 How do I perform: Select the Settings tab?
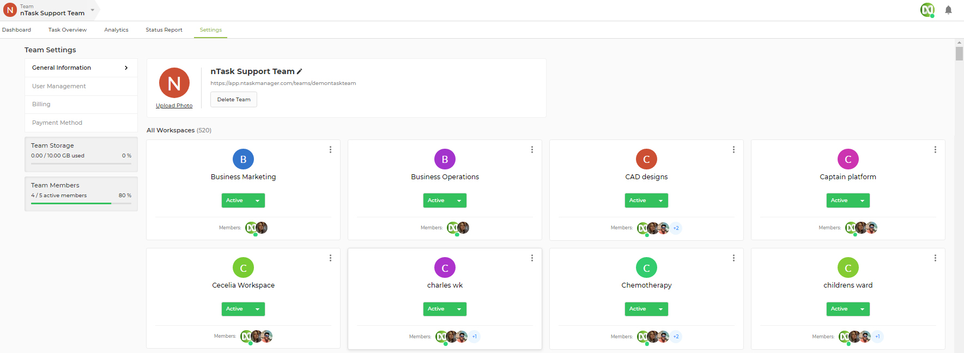pyautogui.click(x=211, y=30)
